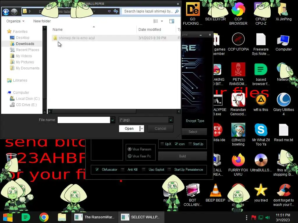Select Virus Ransom radio button

(x=130, y=149)
